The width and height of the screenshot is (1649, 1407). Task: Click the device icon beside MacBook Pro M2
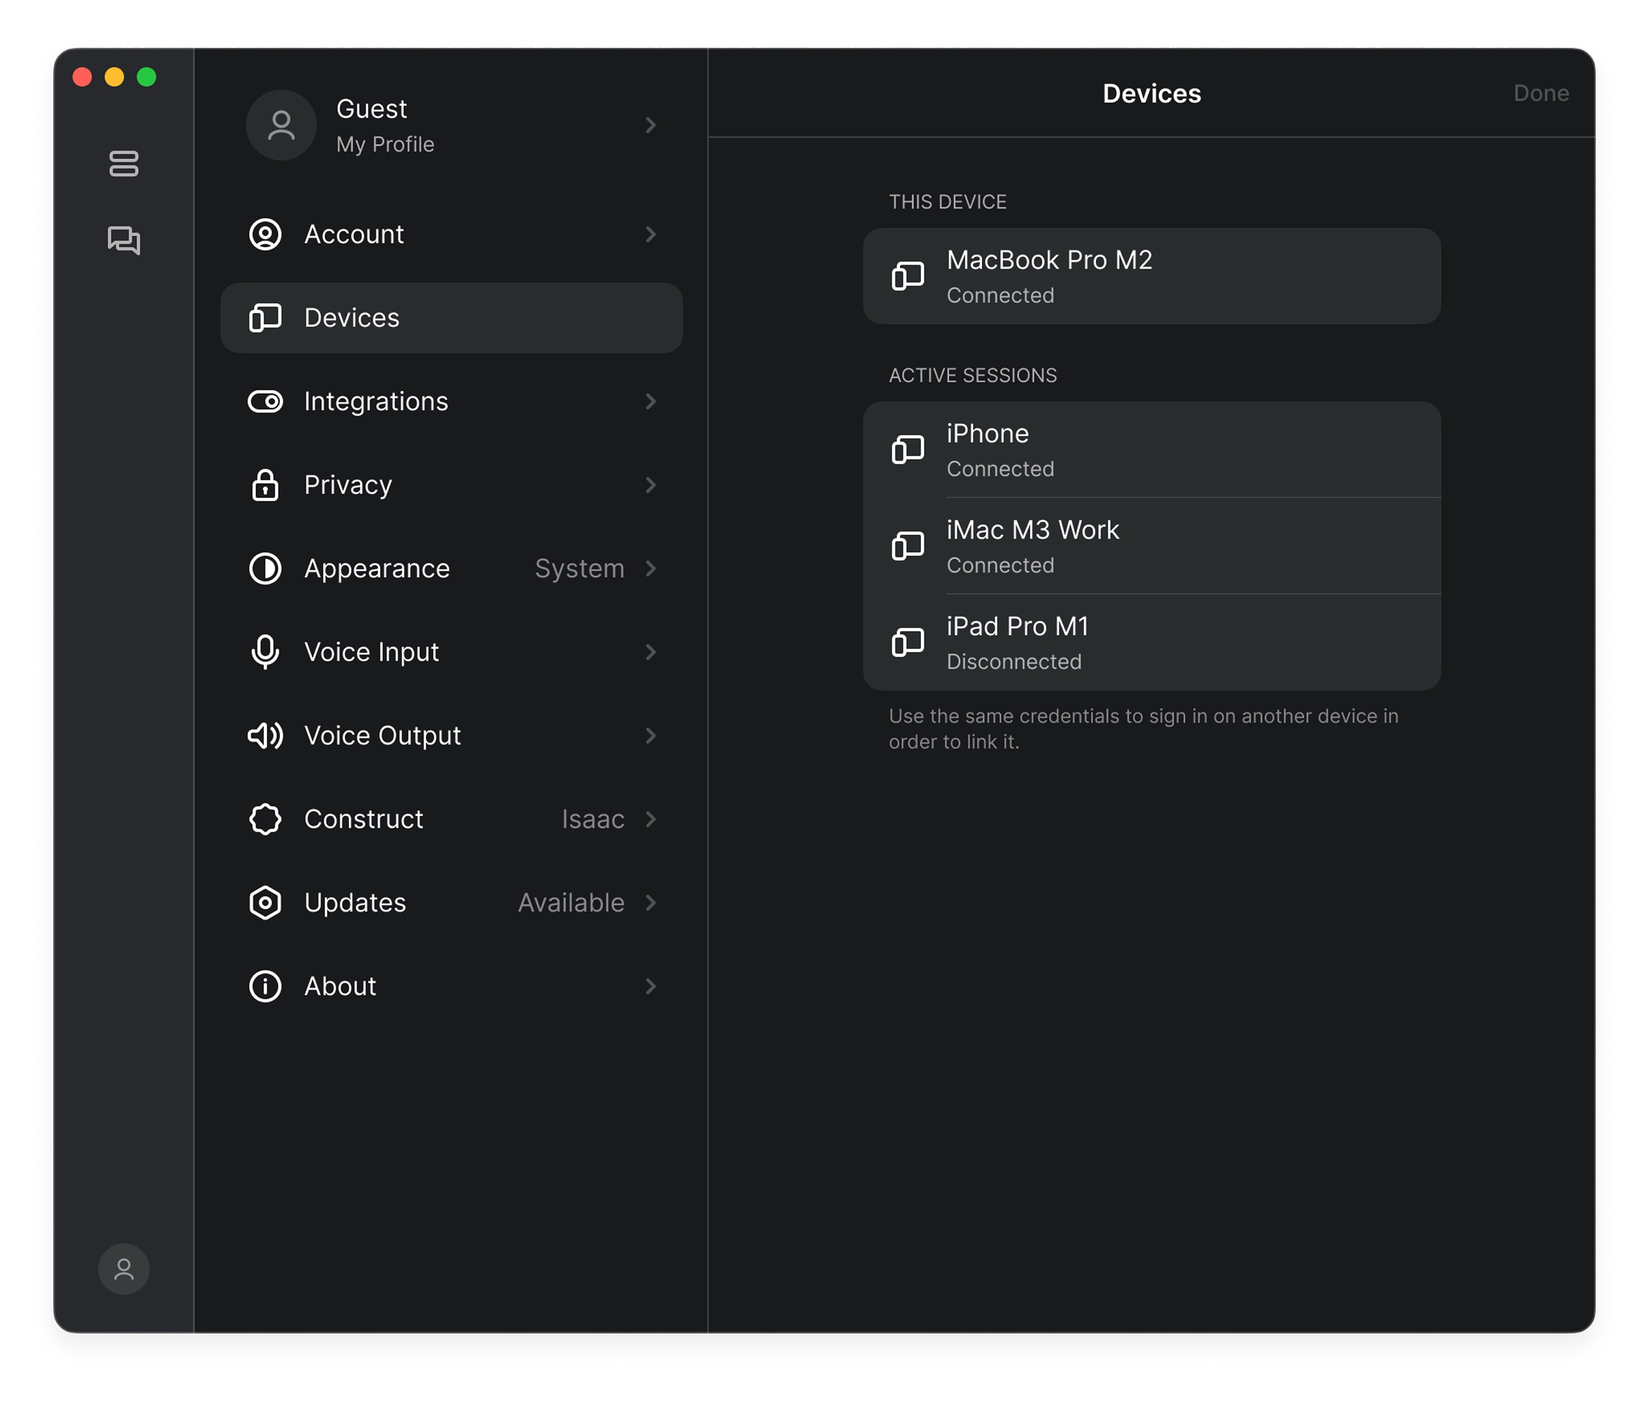click(x=908, y=276)
